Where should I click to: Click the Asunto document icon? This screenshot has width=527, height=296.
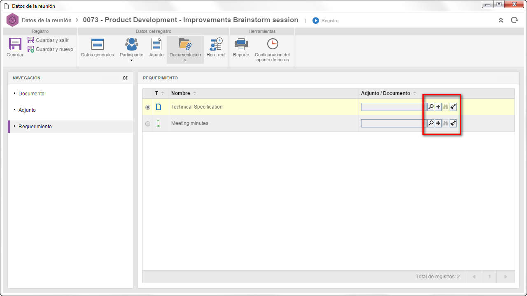tap(156, 44)
